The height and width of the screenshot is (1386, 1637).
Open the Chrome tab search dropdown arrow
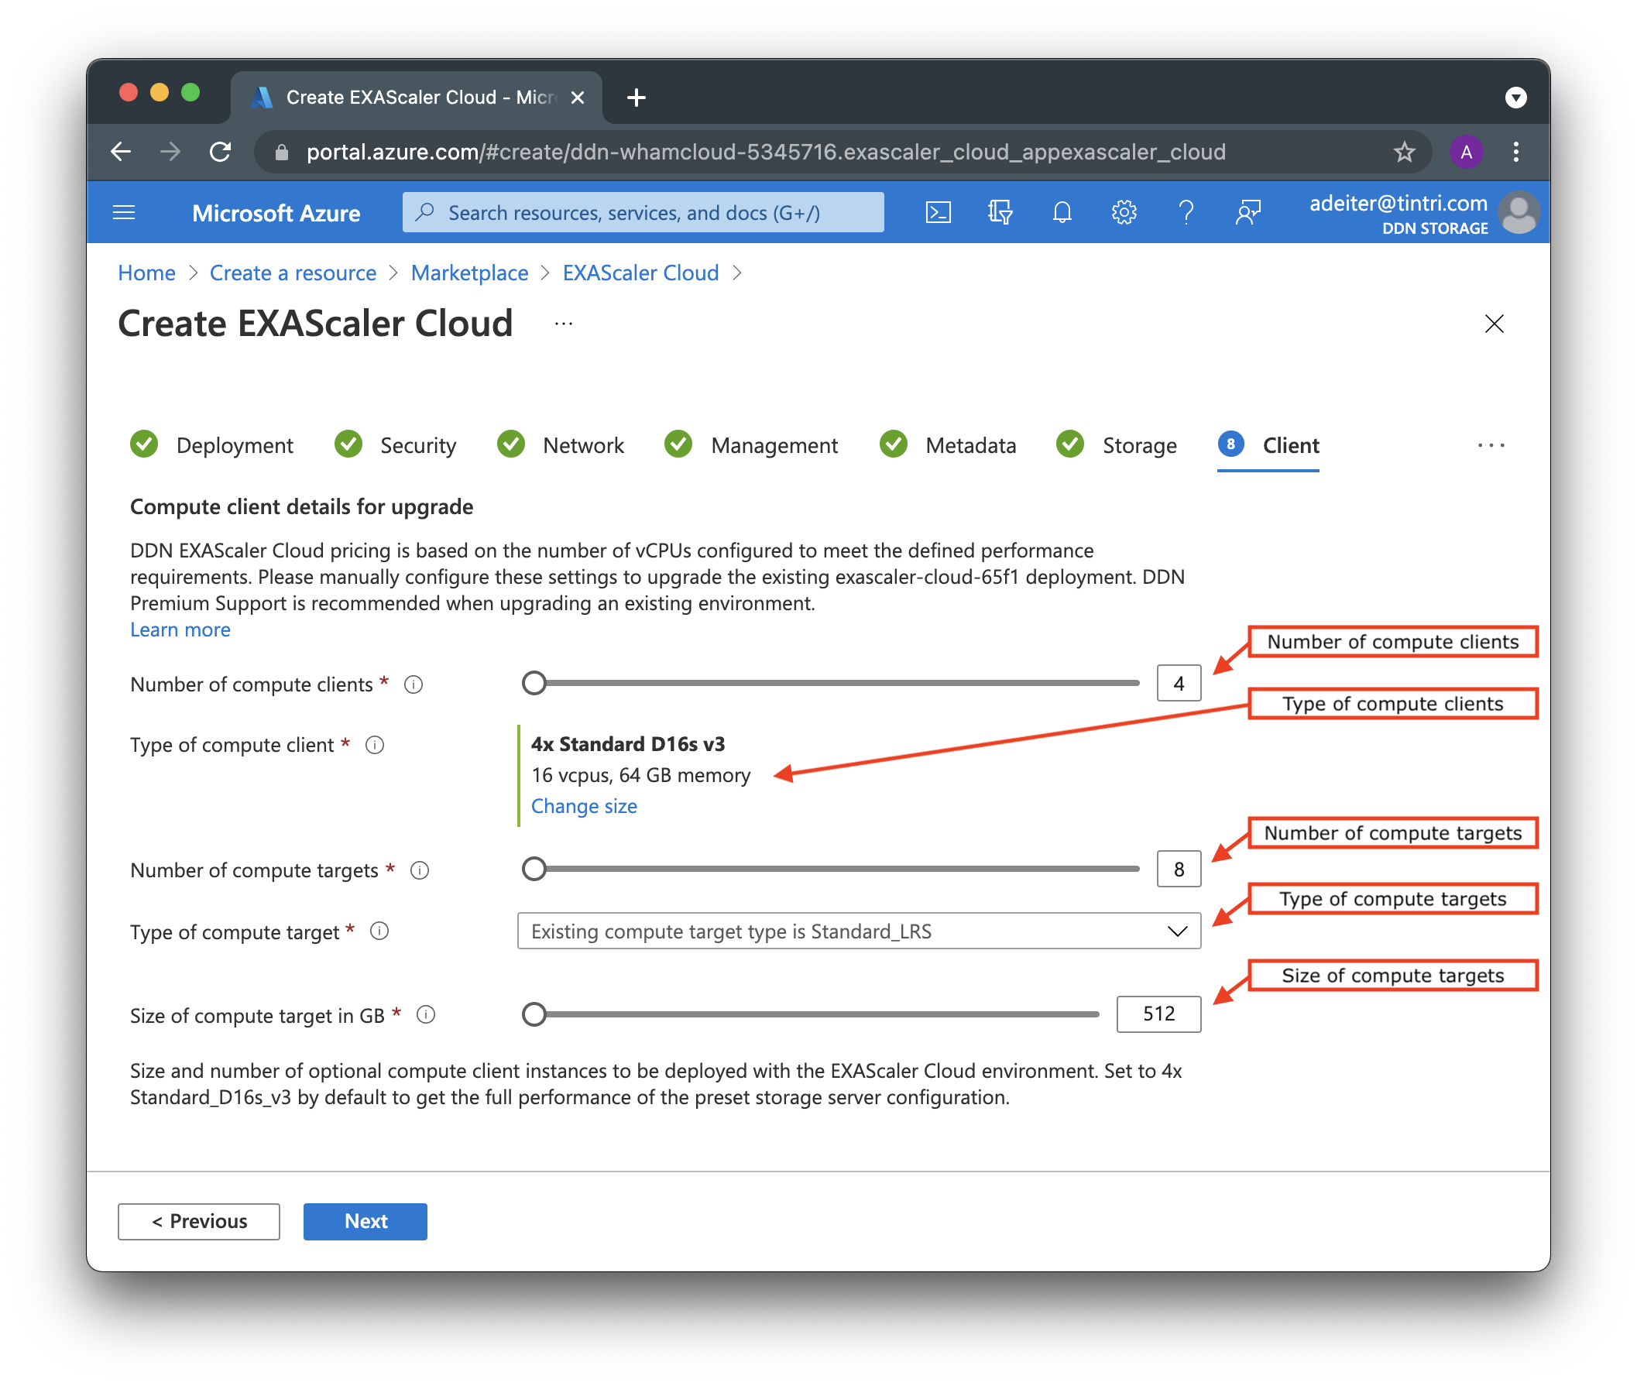[x=1516, y=98]
